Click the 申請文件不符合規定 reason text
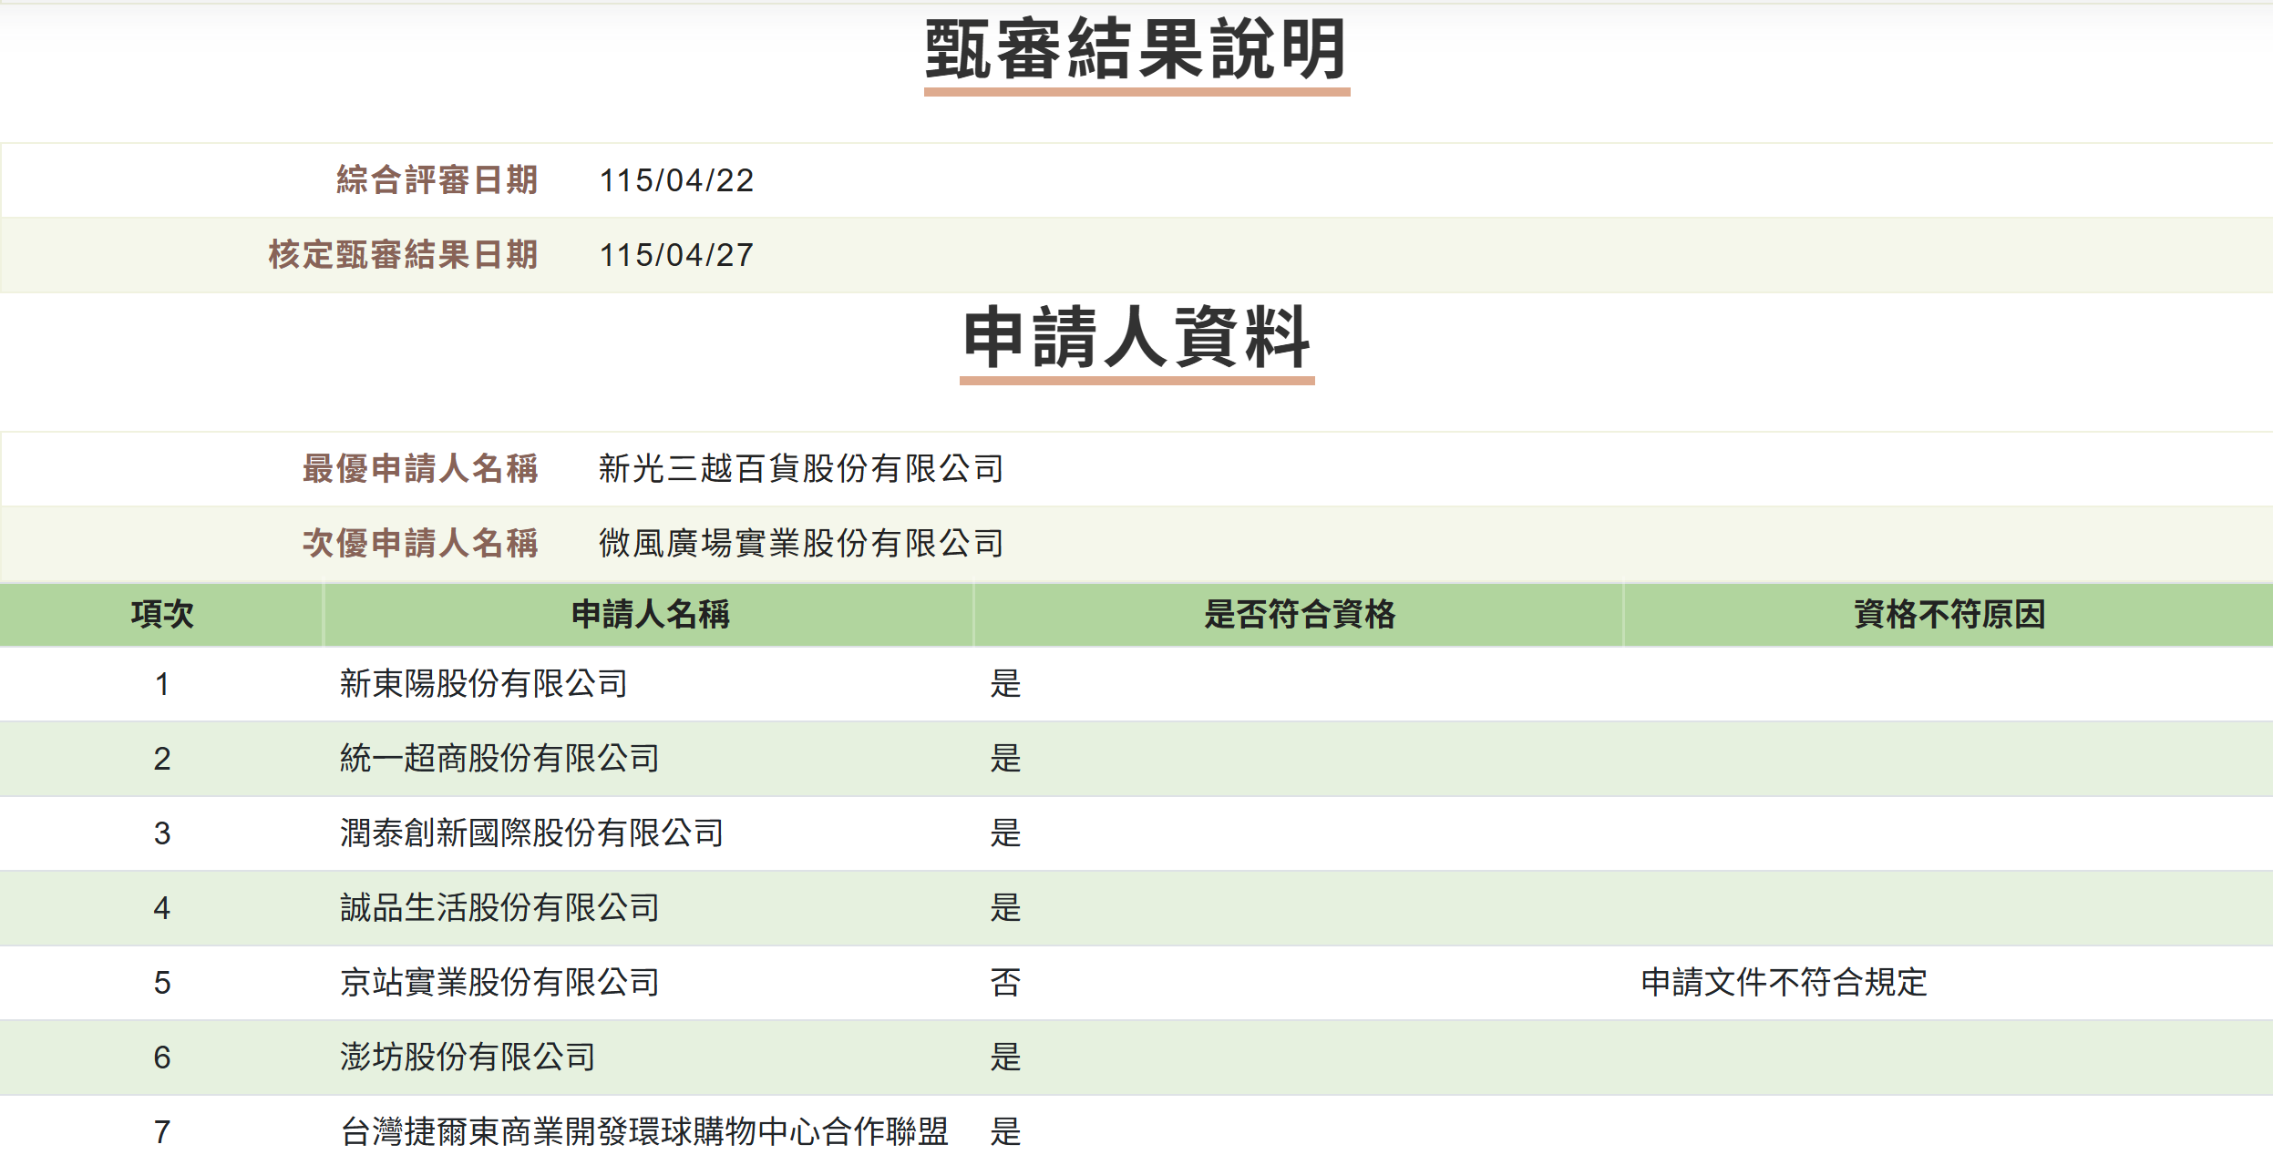Viewport: 2273px width, 1165px height. coord(1784,982)
